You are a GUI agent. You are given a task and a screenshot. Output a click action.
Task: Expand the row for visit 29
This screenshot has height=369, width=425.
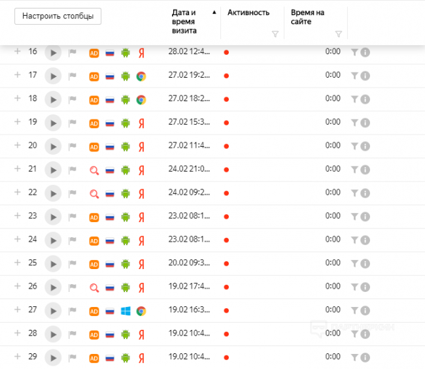pos(18,357)
